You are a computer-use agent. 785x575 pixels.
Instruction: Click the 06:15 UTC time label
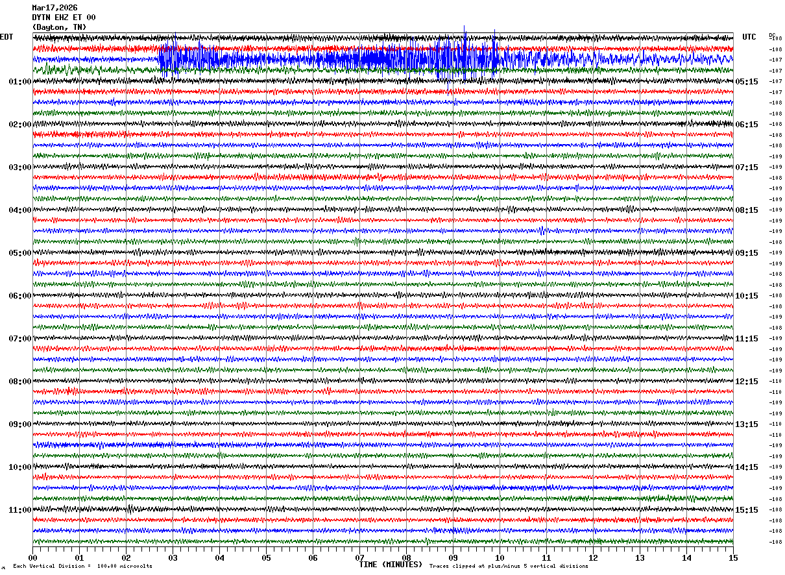pos(747,125)
